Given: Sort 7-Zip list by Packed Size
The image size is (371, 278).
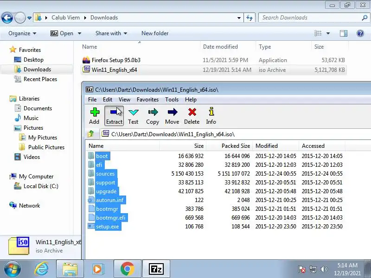Looking at the screenshot, I should pyautogui.click(x=236, y=146).
